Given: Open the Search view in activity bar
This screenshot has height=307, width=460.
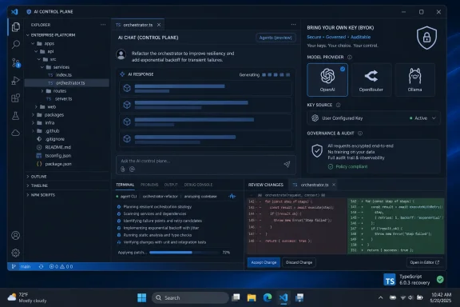Looking at the screenshot, I should [16, 44].
